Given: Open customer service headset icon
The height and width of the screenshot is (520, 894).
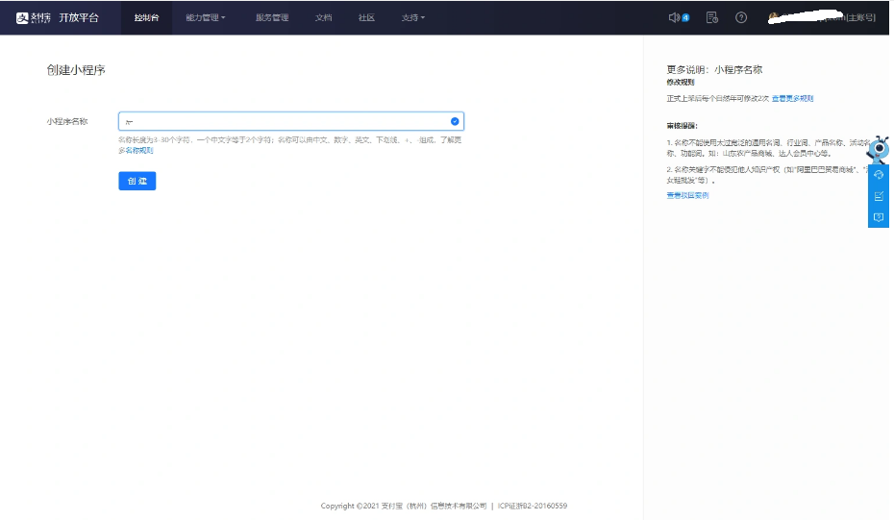Looking at the screenshot, I should (879, 175).
